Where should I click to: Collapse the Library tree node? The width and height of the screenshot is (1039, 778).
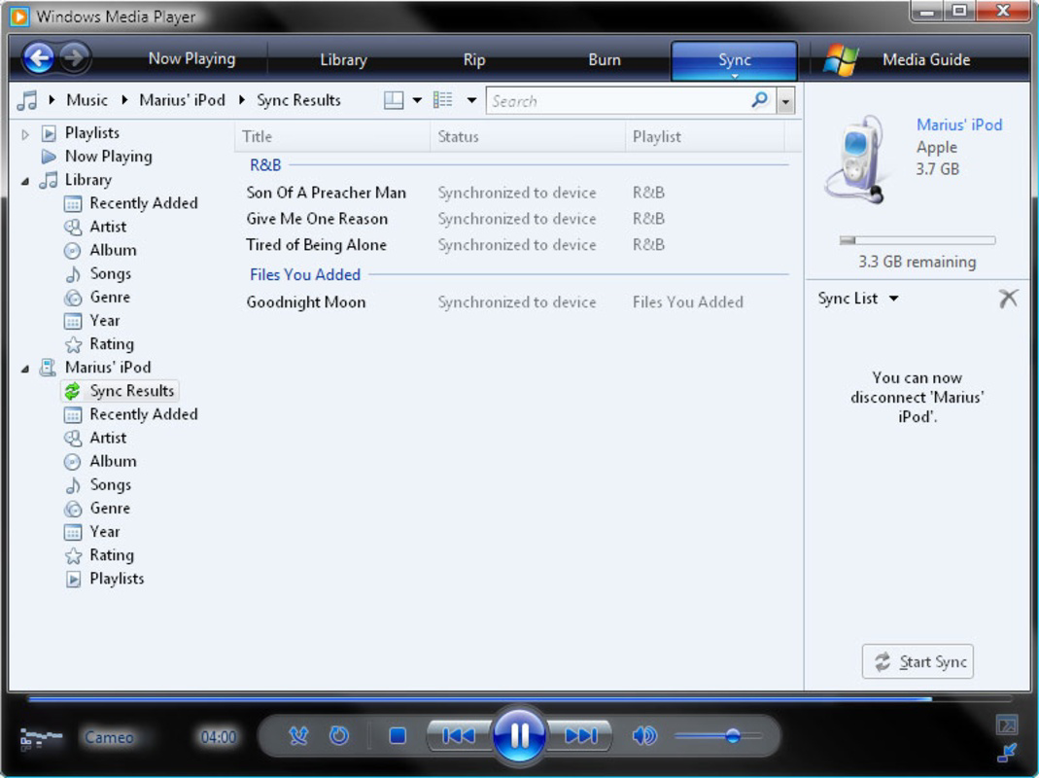pyautogui.click(x=25, y=181)
